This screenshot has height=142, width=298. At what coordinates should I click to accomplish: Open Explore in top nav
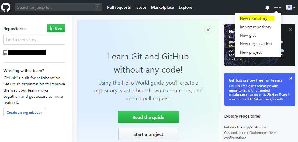(185, 7)
